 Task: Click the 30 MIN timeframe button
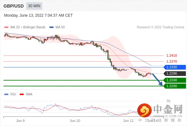pos(34,6)
